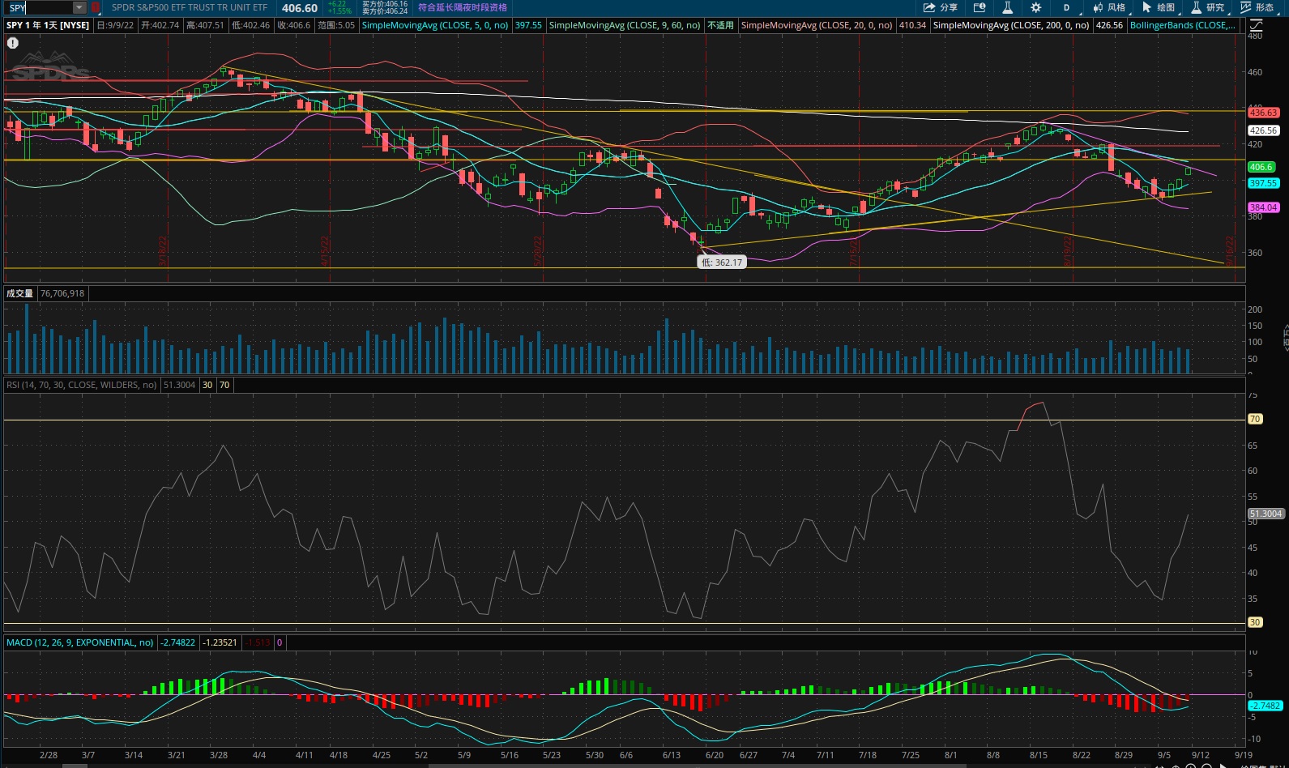
Task: Click 高:407.51 high value
Action: (x=205, y=25)
